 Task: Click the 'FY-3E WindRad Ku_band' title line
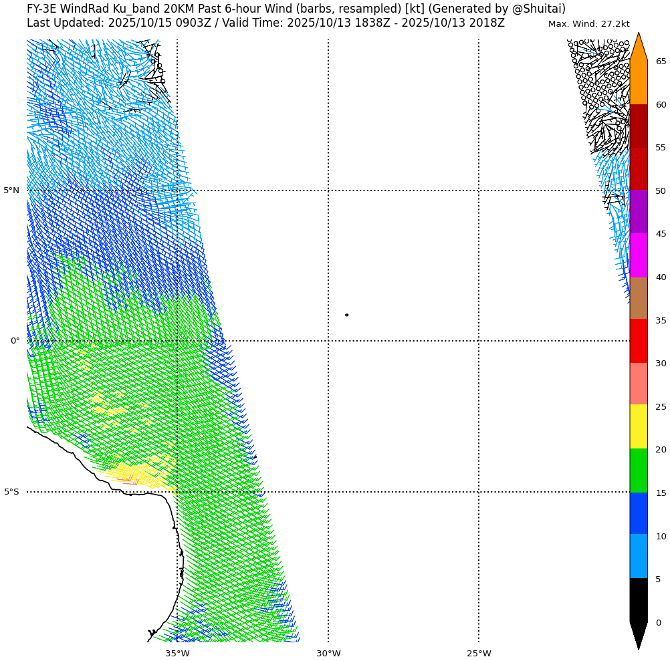(296, 9)
